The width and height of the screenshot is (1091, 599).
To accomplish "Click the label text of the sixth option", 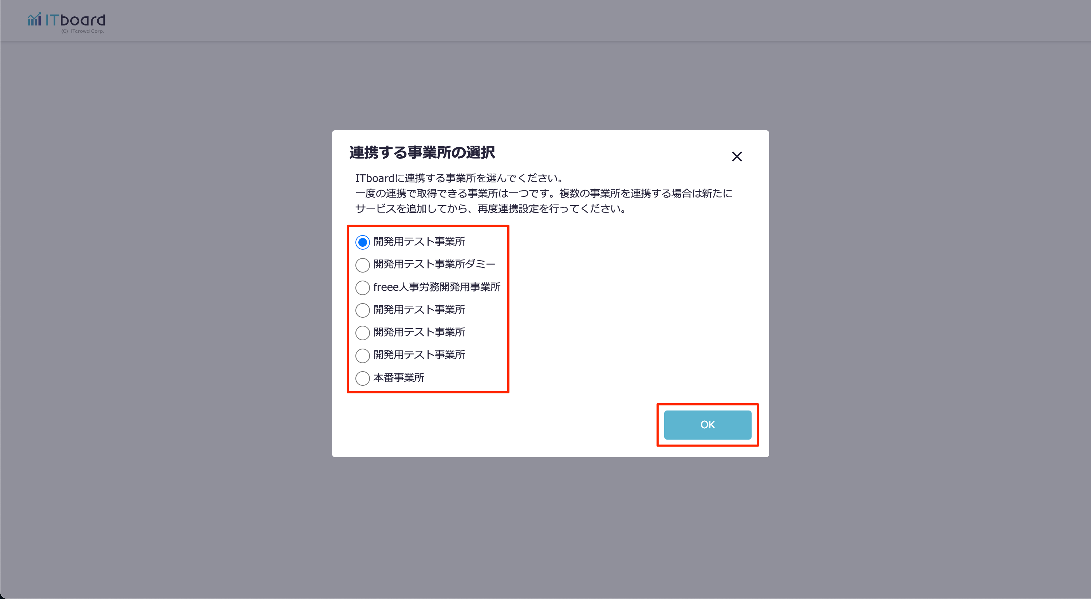I will (x=419, y=355).
